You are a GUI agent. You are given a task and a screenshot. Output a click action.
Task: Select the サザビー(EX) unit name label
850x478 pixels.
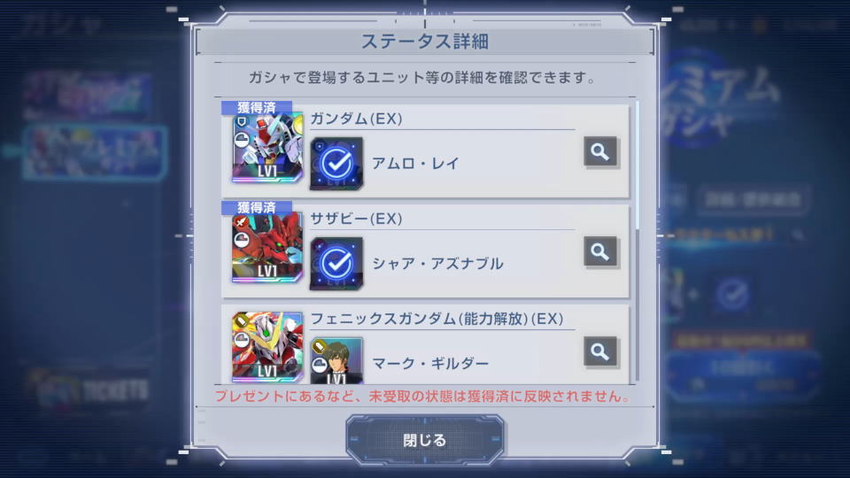coord(356,219)
